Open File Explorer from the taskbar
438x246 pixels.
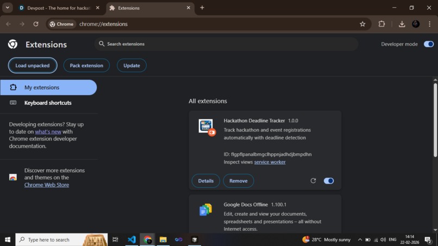163,239
